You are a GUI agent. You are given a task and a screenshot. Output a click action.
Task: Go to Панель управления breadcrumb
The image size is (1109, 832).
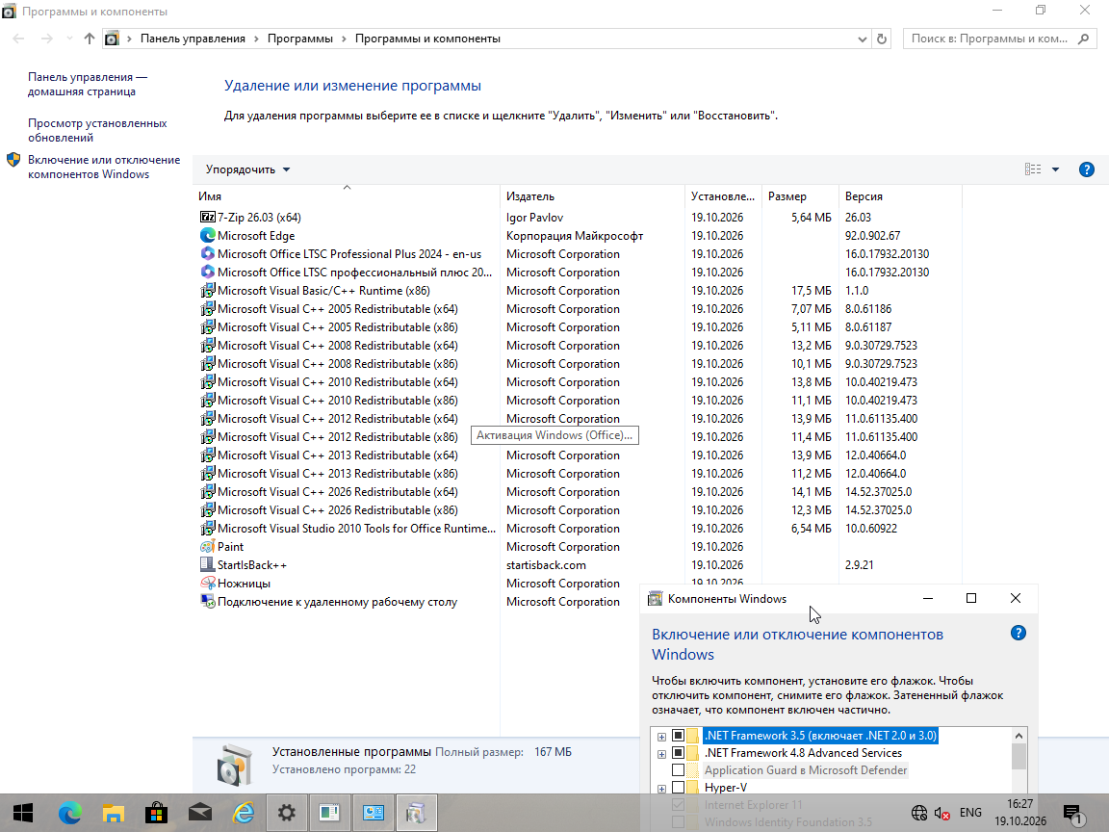tap(193, 39)
